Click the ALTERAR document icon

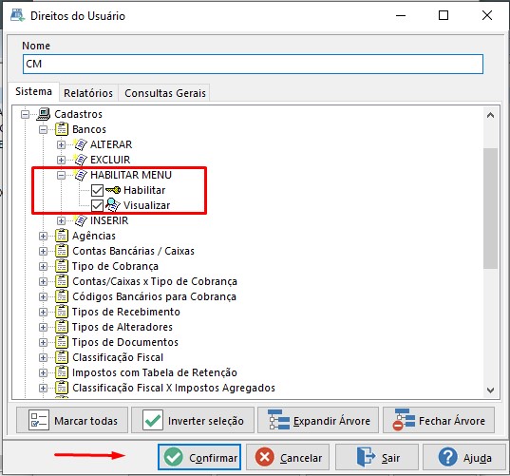pos(80,144)
